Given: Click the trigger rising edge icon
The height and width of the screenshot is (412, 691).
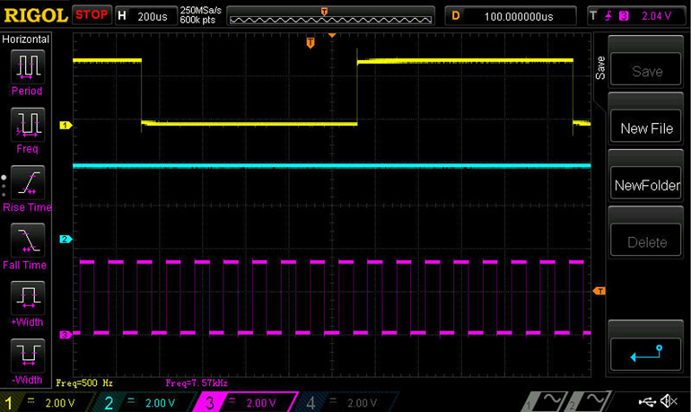Looking at the screenshot, I should click(608, 16).
